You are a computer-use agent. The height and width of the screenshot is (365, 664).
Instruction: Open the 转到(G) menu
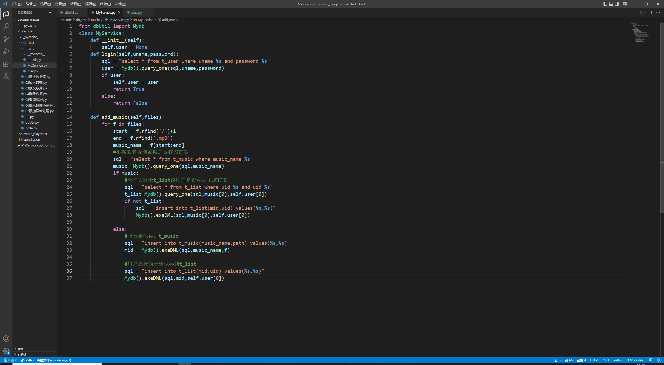click(x=75, y=4)
